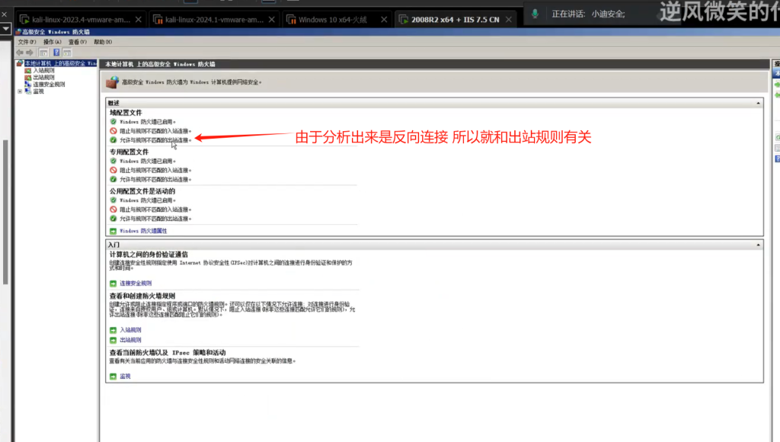Click the Forward arrow in the firewall toolbar
The width and height of the screenshot is (780, 442).
click(x=30, y=53)
